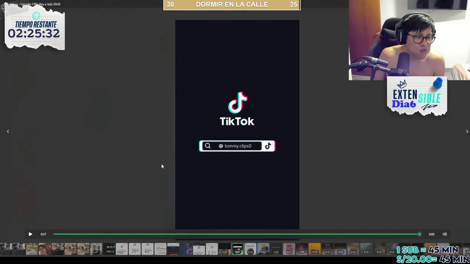The width and height of the screenshot is (470, 264).
Task: Open the speed test thumbnail showing 43
Action: click(148, 249)
